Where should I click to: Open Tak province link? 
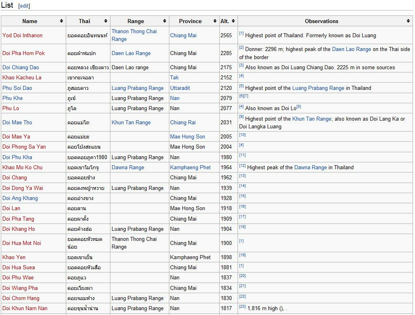(175, 78)
